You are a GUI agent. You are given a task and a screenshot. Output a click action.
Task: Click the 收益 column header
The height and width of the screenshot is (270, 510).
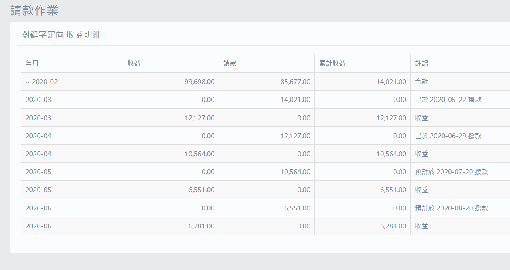[134, 63]
